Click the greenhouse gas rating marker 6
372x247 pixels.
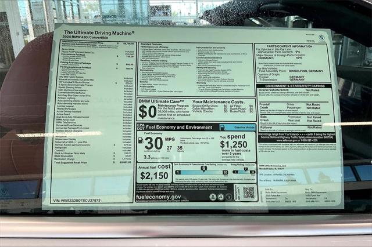[x=203, y=169]
